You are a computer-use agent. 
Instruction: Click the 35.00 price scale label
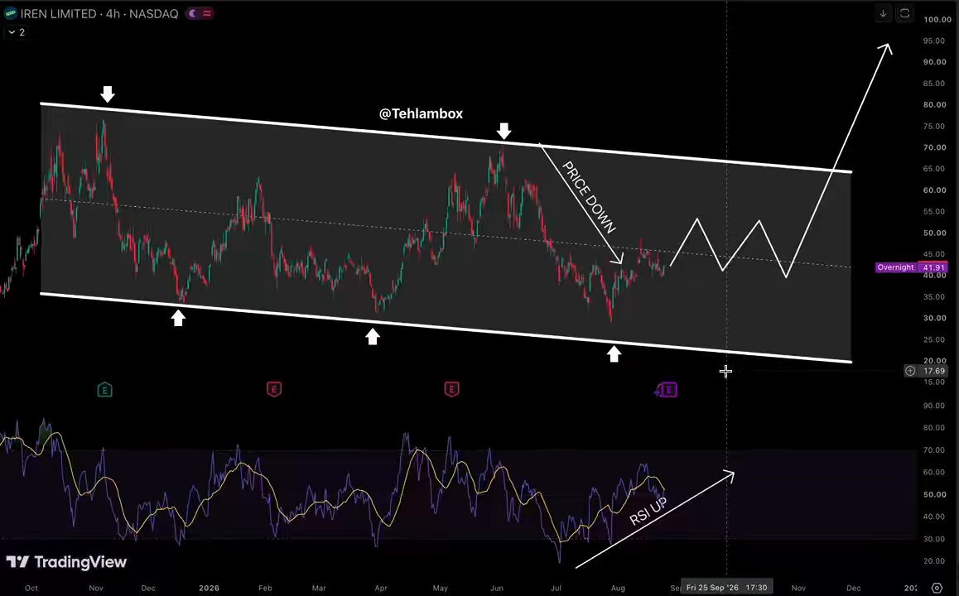tap(934, 297)
